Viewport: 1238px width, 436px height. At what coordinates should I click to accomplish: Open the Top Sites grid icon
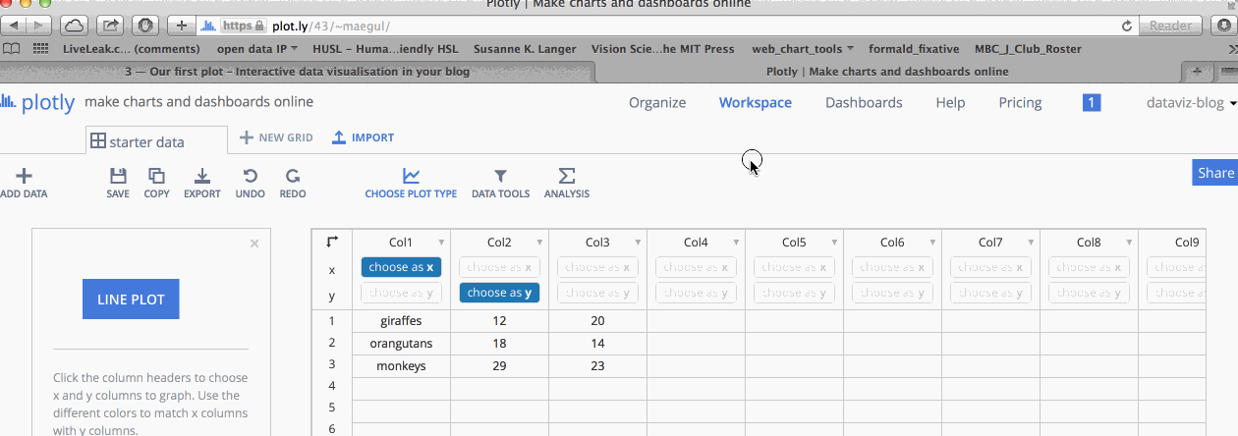40,48
